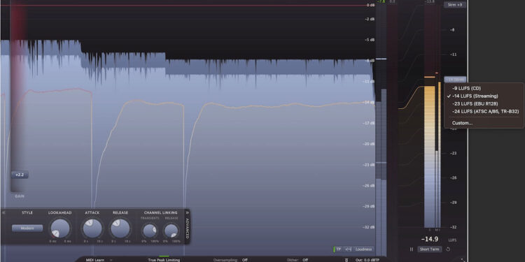Click the 0 dB level scale label
This screenshot has height=262, width=525.
point(370,5)
